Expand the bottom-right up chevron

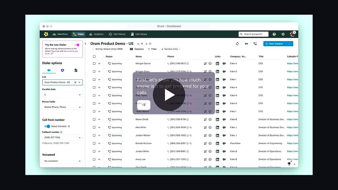[x=295, y=164]
